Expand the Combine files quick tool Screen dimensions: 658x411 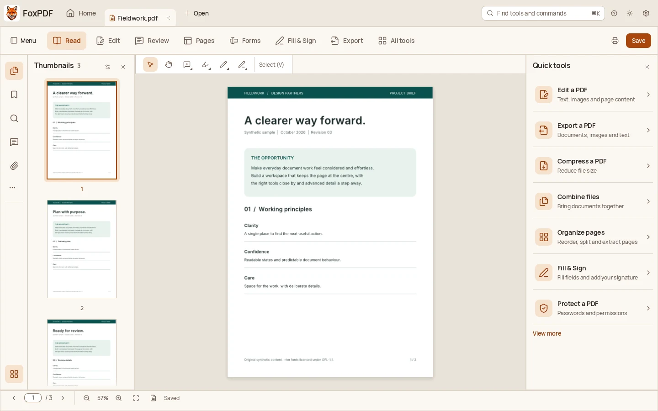click(x=593, y=201)
